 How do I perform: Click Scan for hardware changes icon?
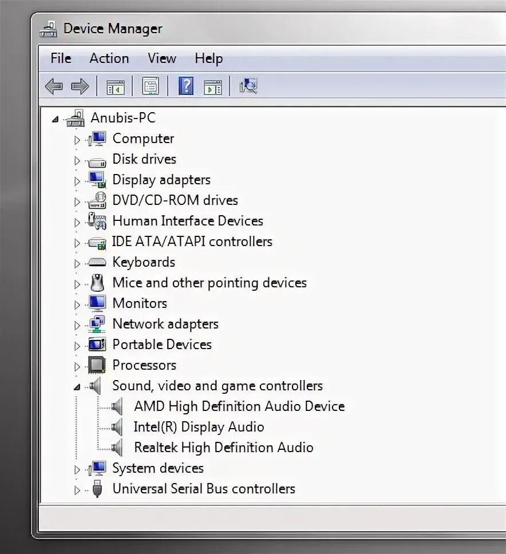pos(248,86)
